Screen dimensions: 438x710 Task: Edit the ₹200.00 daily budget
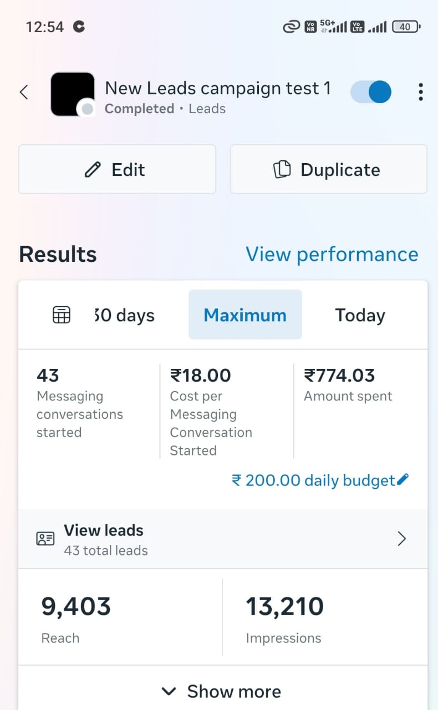tap(313, 480)
